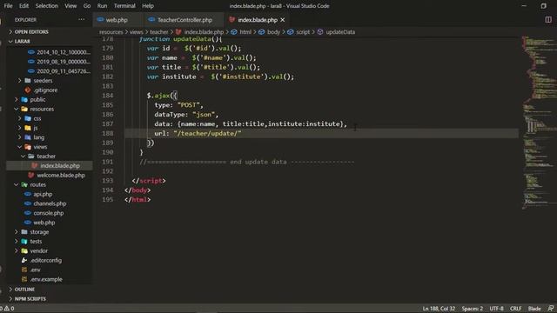Switch to the TeacherController.php tab

(x=185, y=20)
